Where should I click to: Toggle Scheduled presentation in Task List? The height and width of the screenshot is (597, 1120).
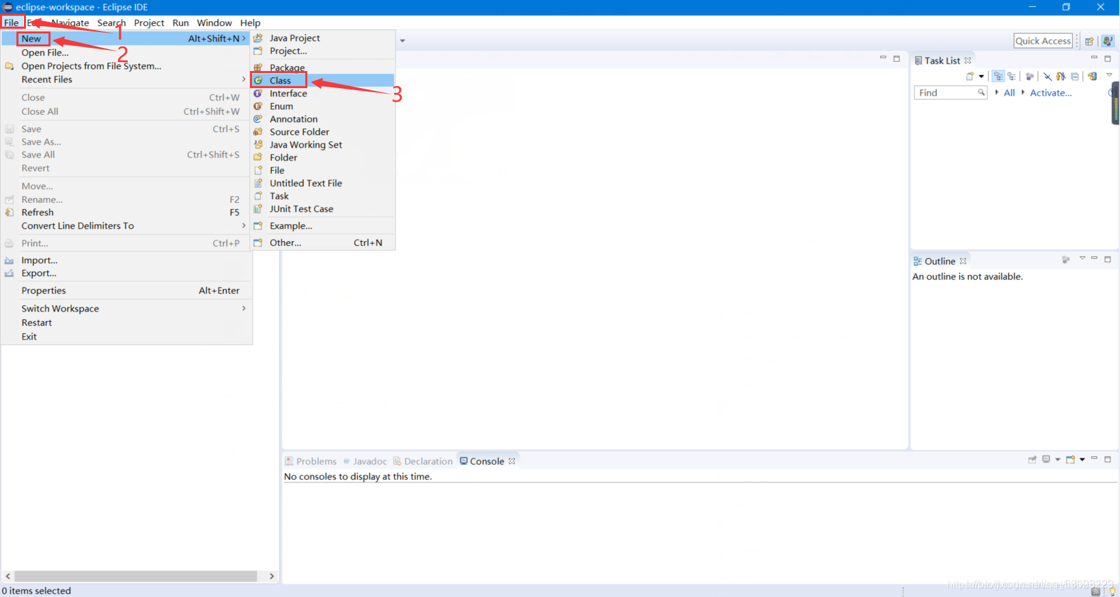1011,77
